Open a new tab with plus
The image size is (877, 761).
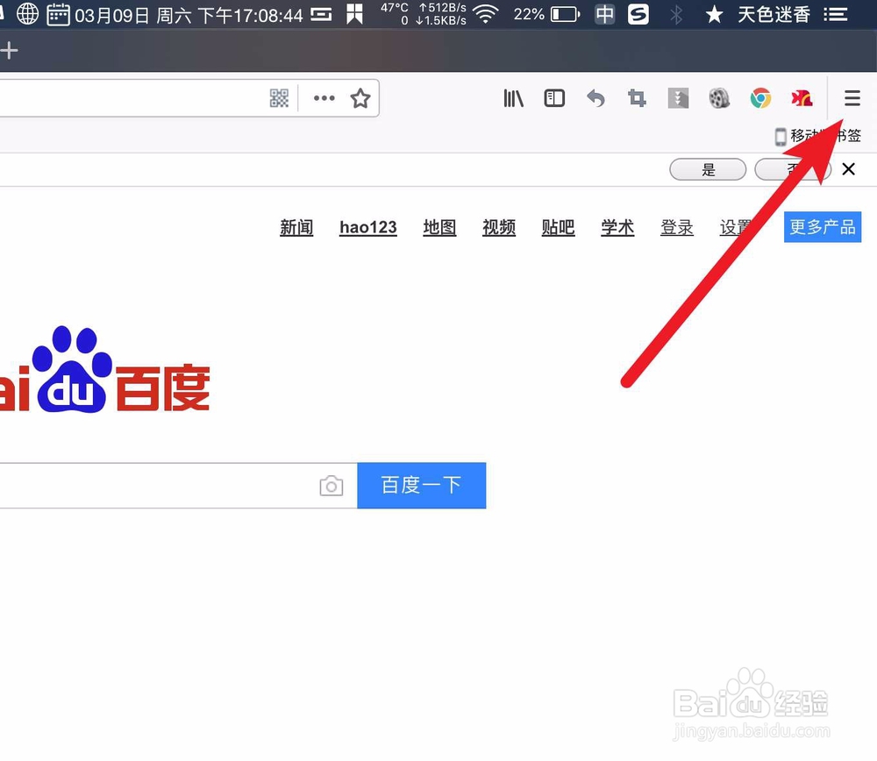[x=9, y=51]
